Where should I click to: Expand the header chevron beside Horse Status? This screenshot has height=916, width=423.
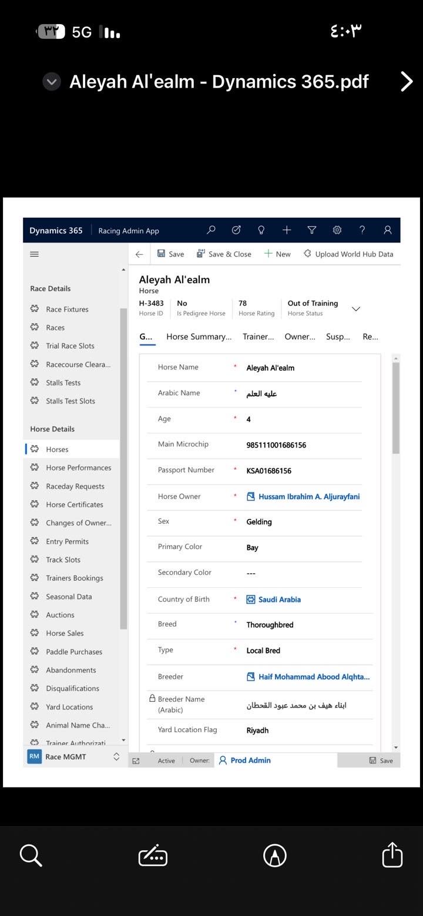click(355, 309)
